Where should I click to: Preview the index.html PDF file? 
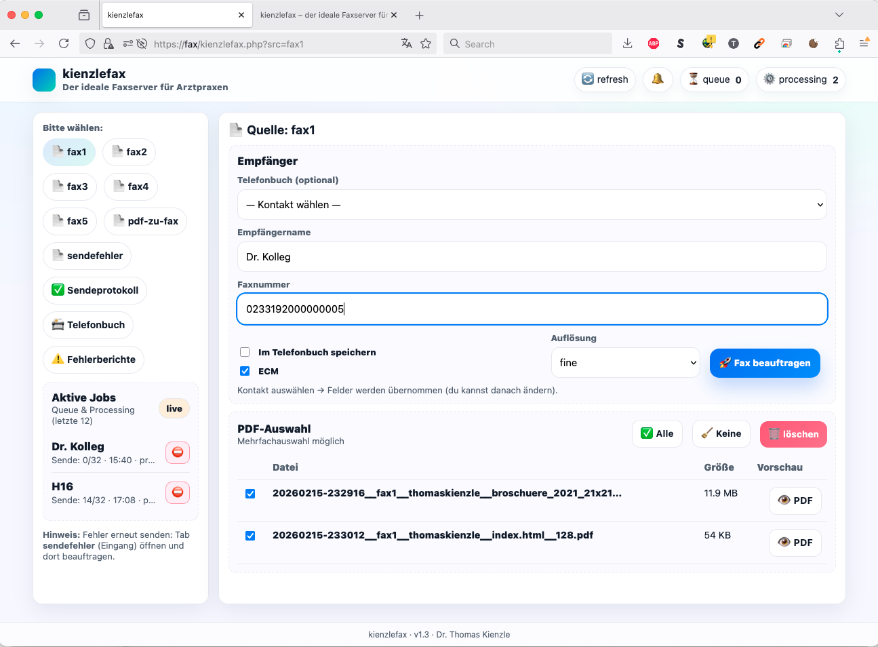795,543
